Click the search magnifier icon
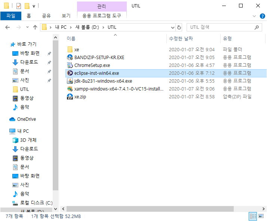Screen dimensions: 267x221 click(257, 27)
